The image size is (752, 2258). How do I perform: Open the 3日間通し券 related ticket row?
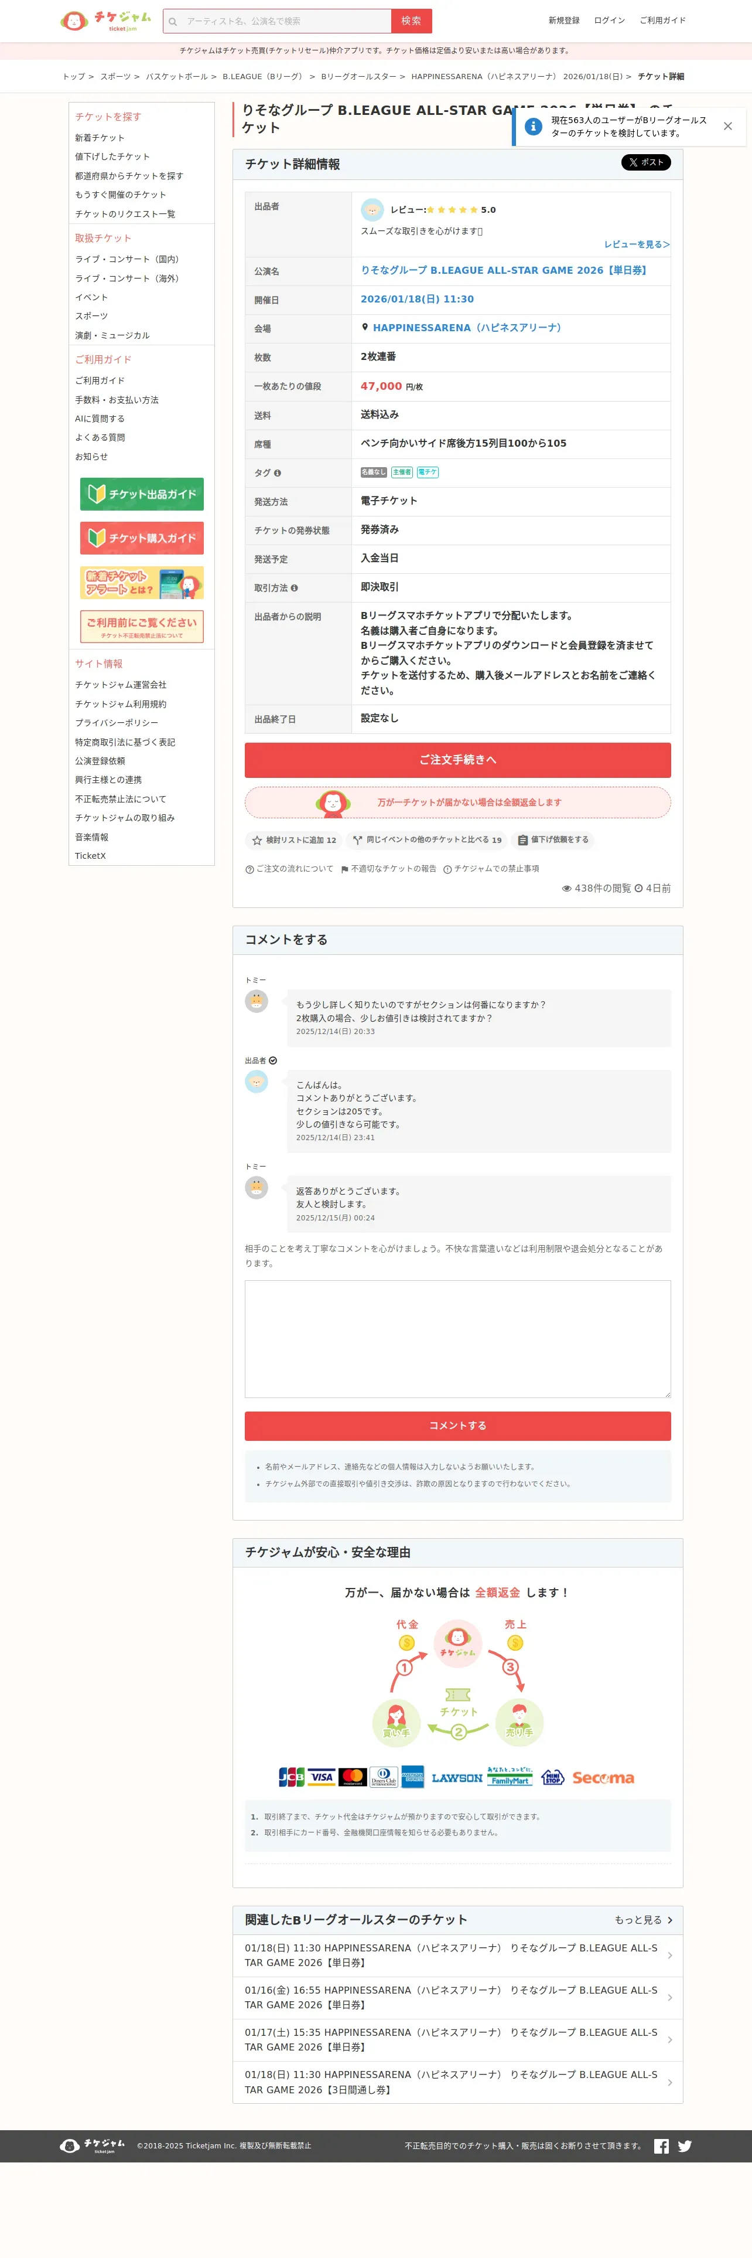(x=458, y=2082)
